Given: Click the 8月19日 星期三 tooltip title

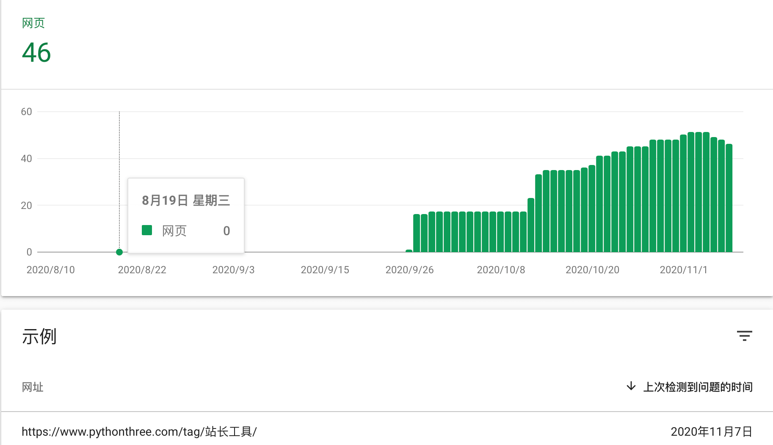Looking at the screenshot, I should click(186, 200).
